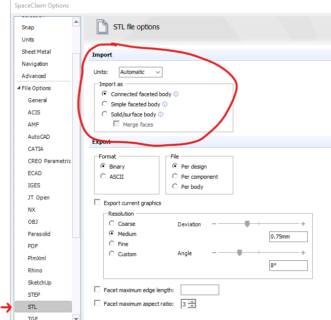
Task: Select PlmXml file options
Action: [x=37, y=258]
